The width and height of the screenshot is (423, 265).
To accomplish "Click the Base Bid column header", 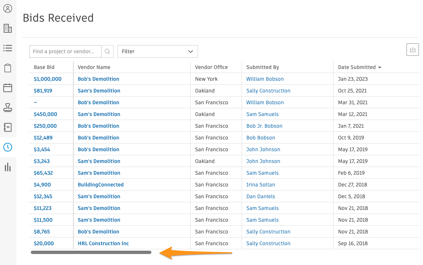I will click(x=44, y=67).
